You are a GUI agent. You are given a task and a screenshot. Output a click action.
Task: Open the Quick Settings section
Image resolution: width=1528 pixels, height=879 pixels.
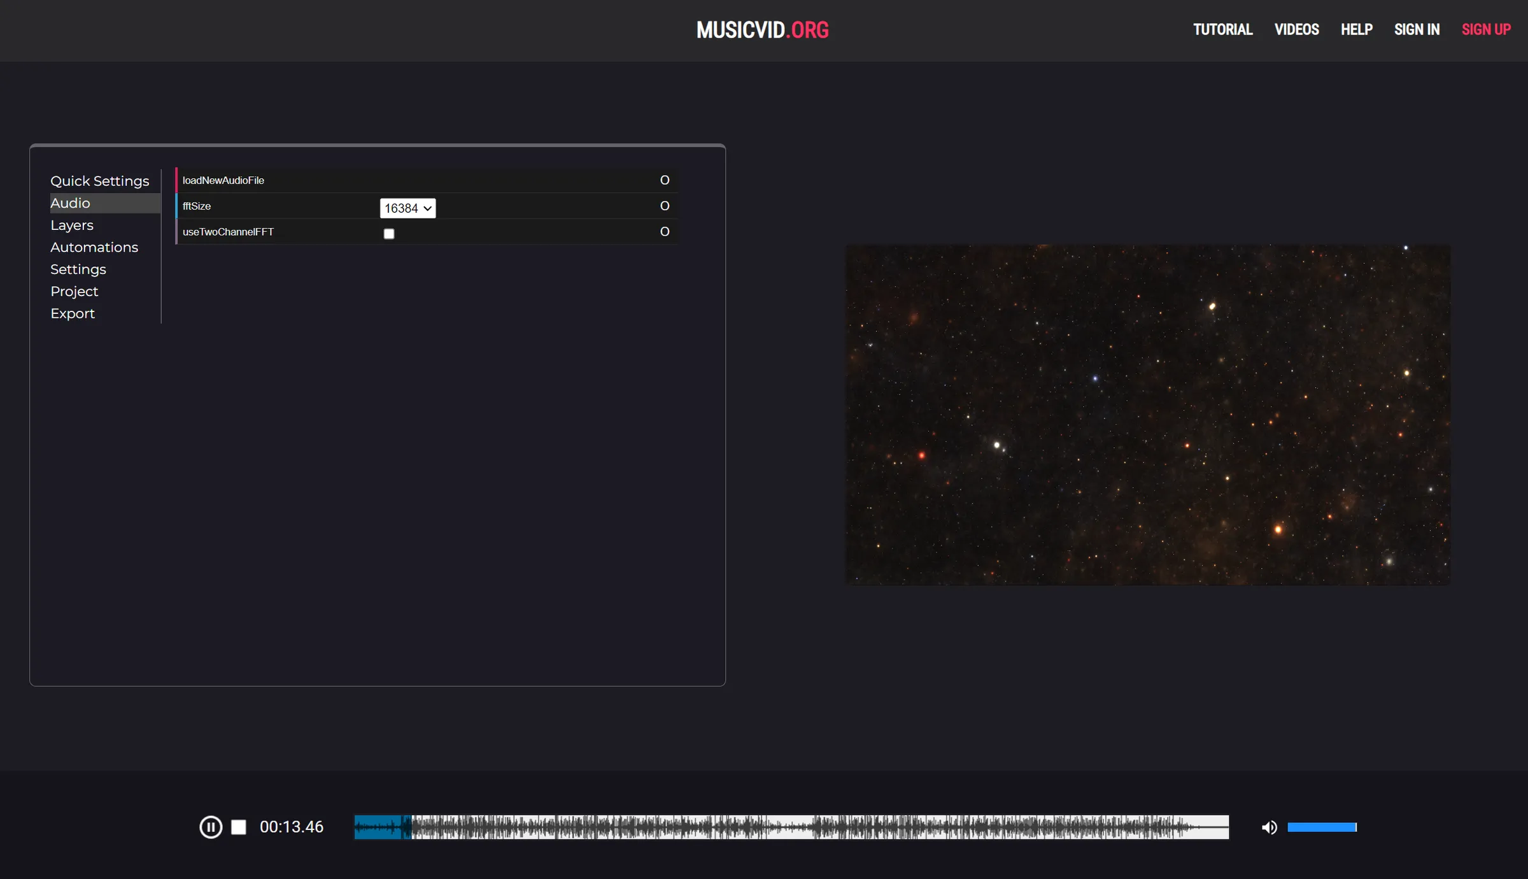[100, 181]
